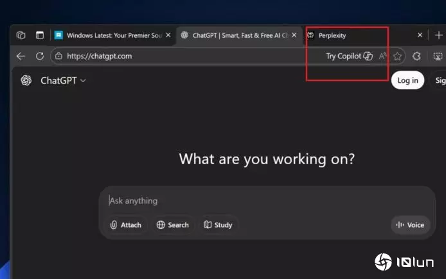Switch to the Perplexity tab
Viewport: 446px width, 279px height.
pyautogui.click(x=365, y=35)
